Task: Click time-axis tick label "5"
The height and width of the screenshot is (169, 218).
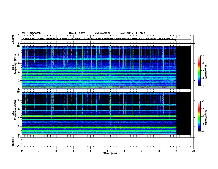Action: pyautogui.click(x=108, y=151)
